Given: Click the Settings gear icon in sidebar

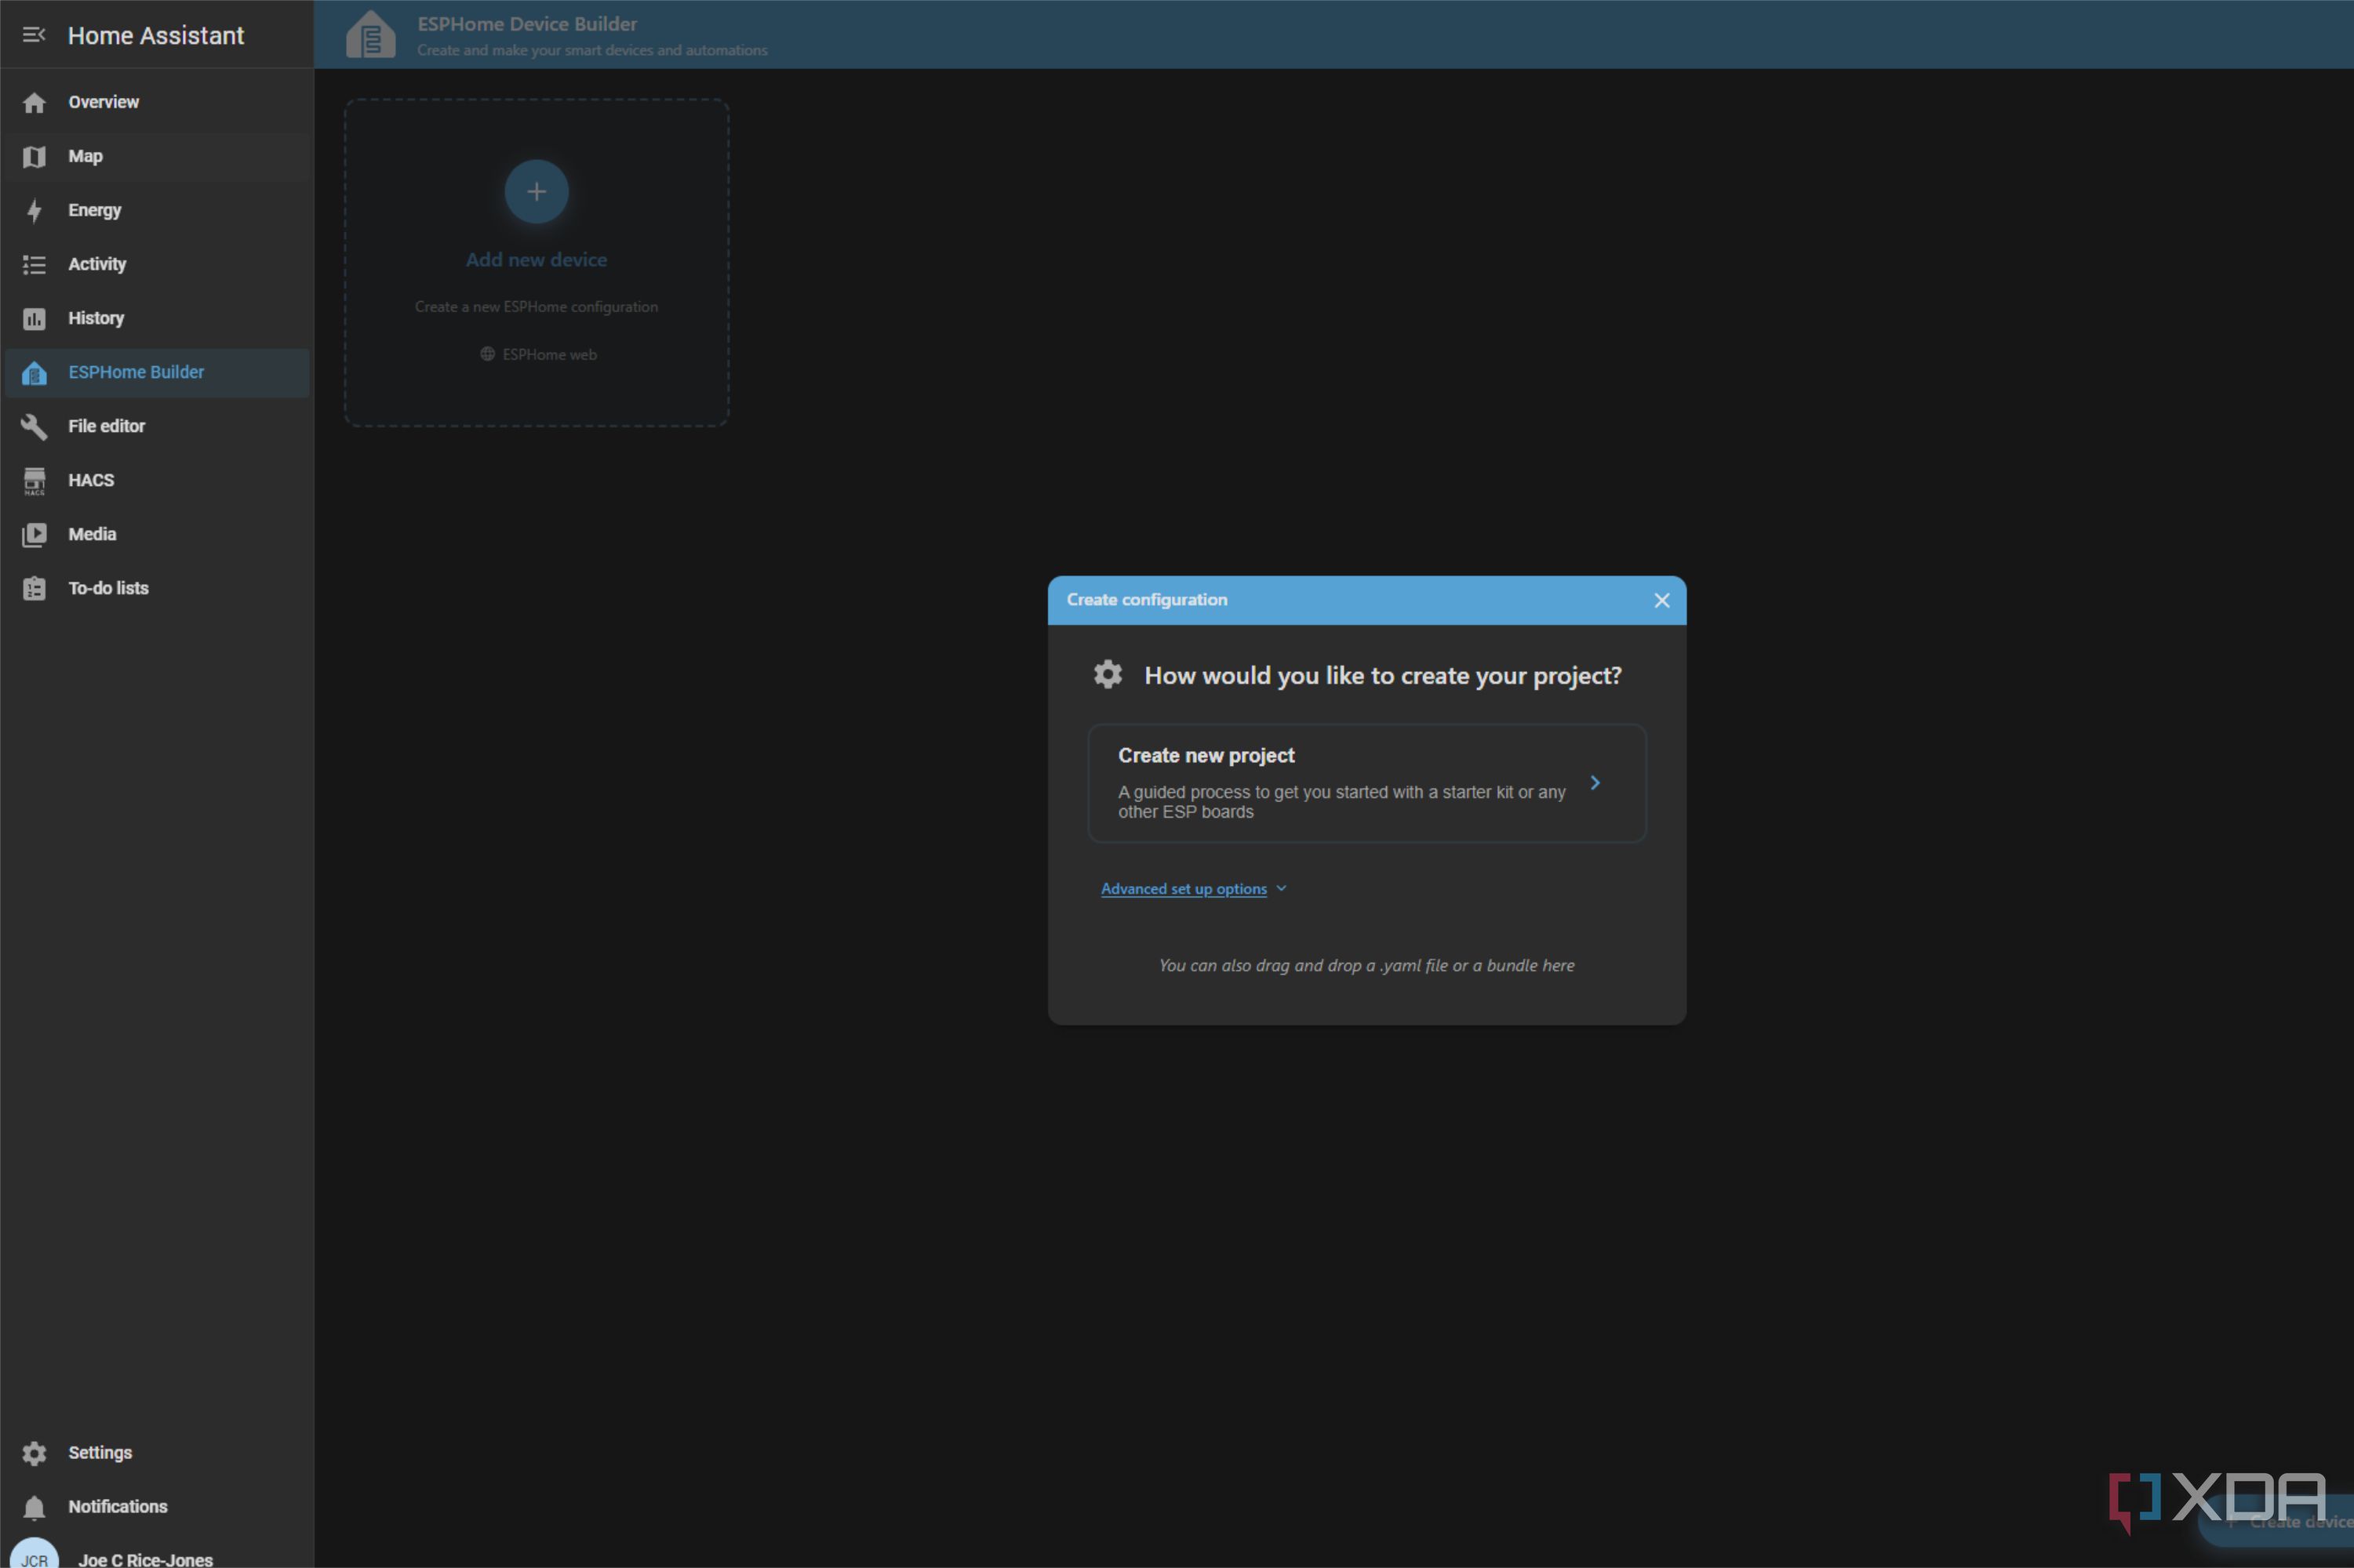Looking at the screenshot, I should coord(34,1453).
